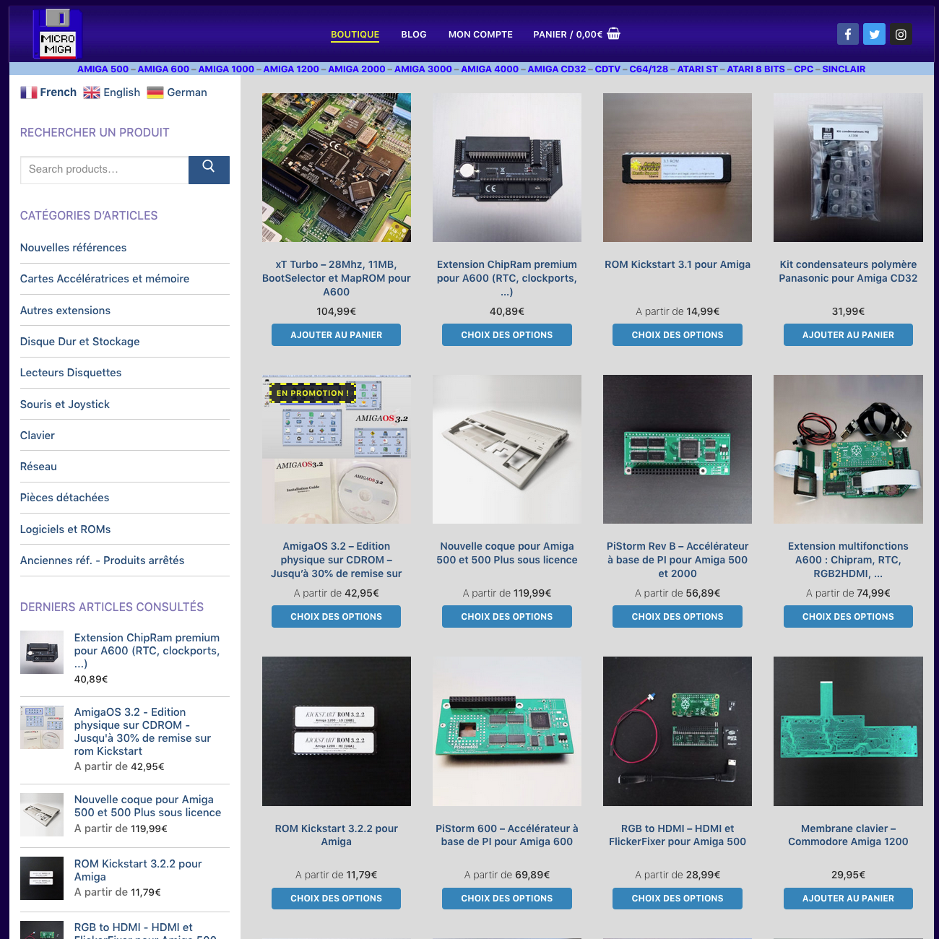Screen dimensions: 939x939
Task: Open Membrane clavier green film image
Action: pyautogui.click(x=848, y=731)
